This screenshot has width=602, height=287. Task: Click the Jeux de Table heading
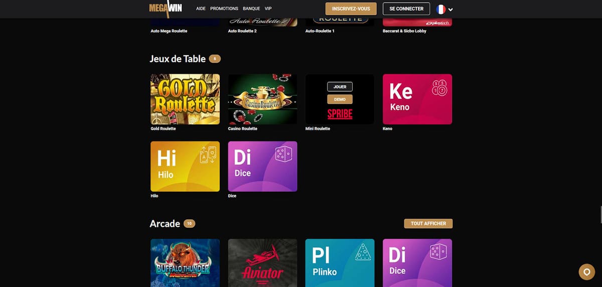(178, 59)
